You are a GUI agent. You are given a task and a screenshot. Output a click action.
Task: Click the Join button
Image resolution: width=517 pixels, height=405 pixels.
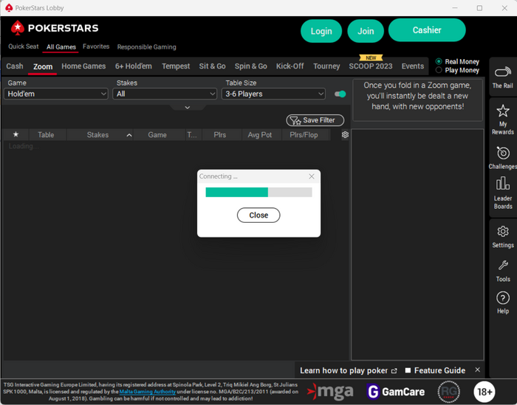pos(366,31)
